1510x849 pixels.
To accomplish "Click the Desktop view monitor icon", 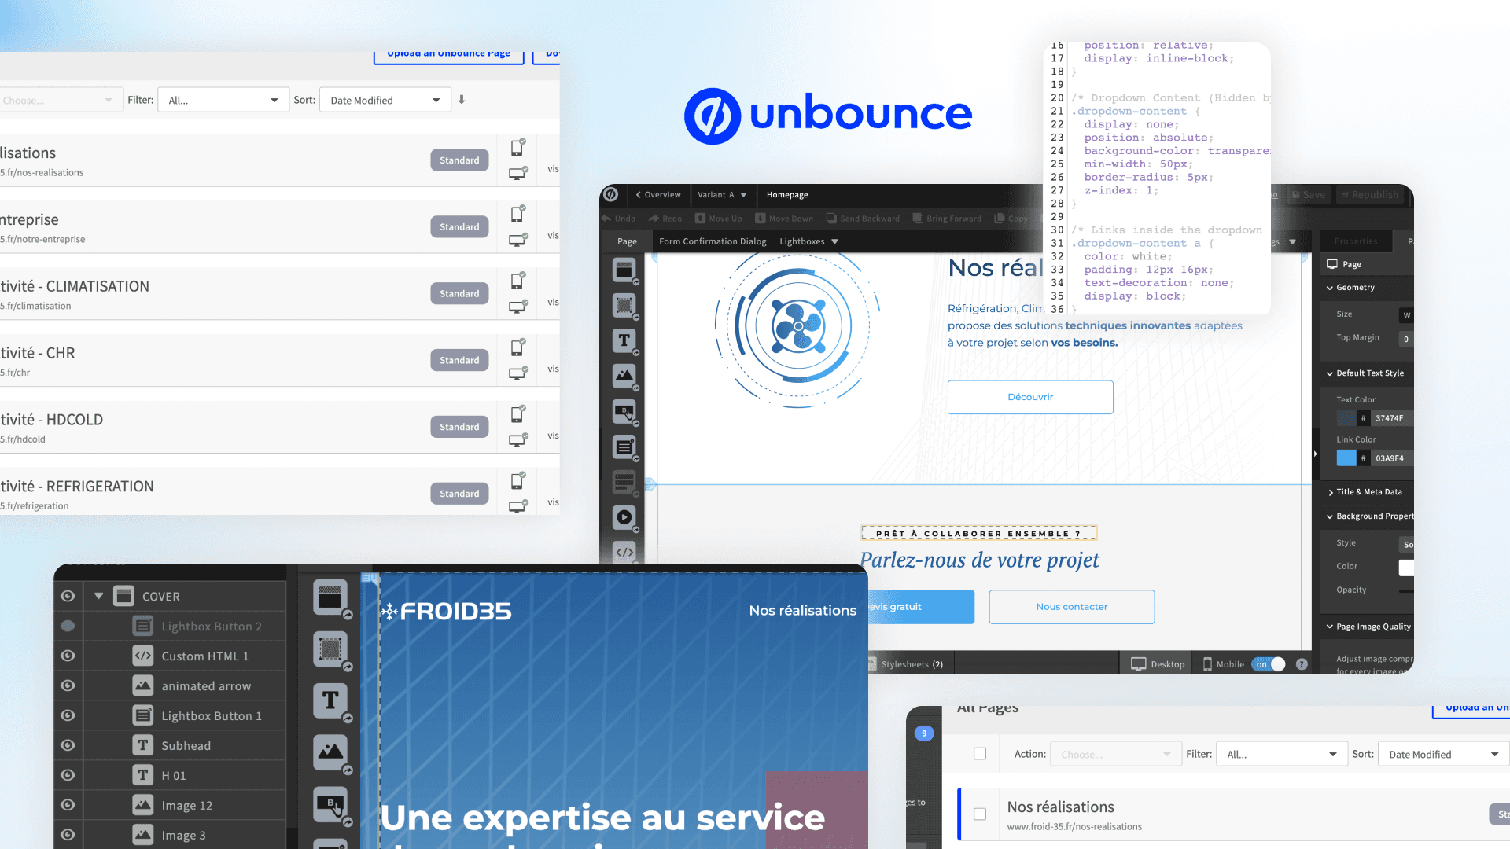I will pyautogui.click(x=1138, y=664).
